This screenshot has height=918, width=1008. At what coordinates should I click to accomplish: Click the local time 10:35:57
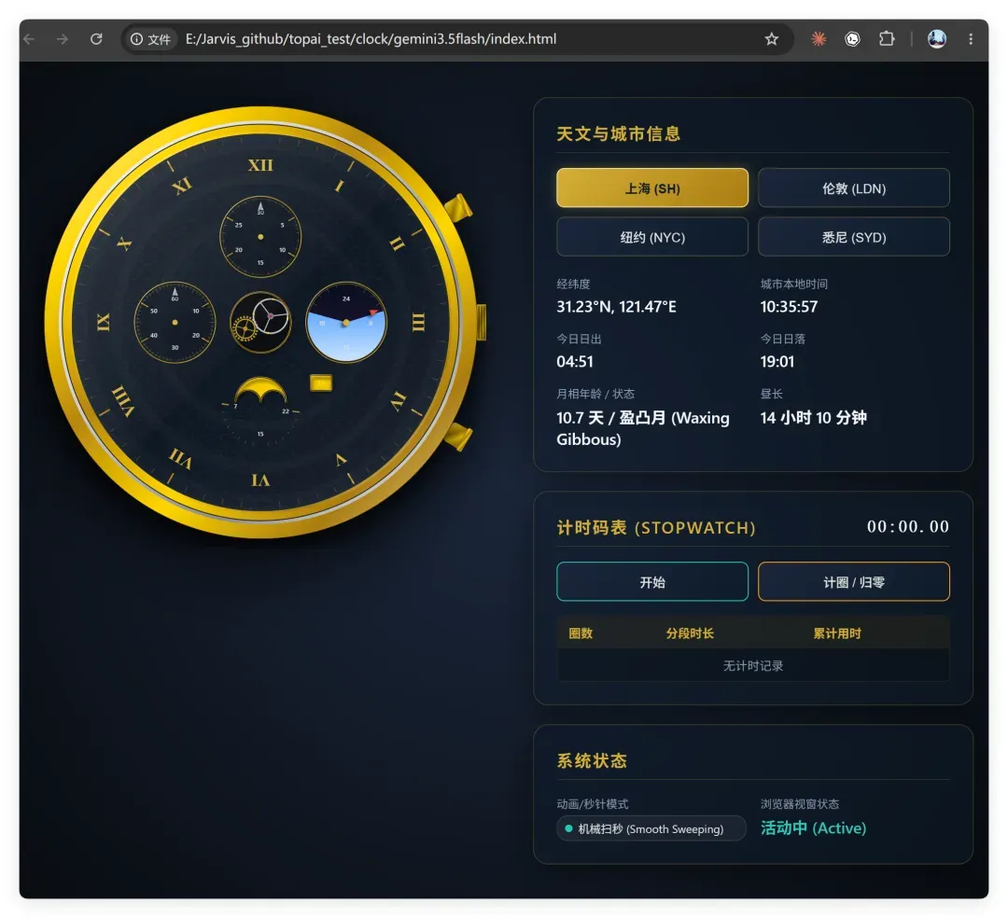[x=789, y=306]
